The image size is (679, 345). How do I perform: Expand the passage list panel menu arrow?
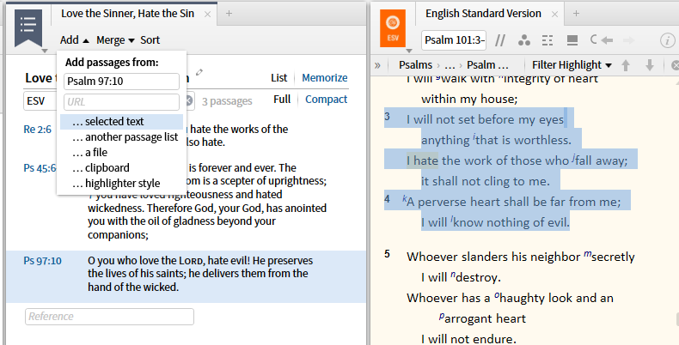[45, 51]
